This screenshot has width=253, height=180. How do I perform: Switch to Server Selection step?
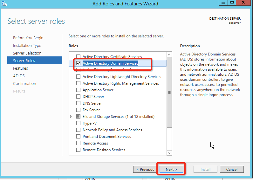pyautogui.click(x=27, y=53)
